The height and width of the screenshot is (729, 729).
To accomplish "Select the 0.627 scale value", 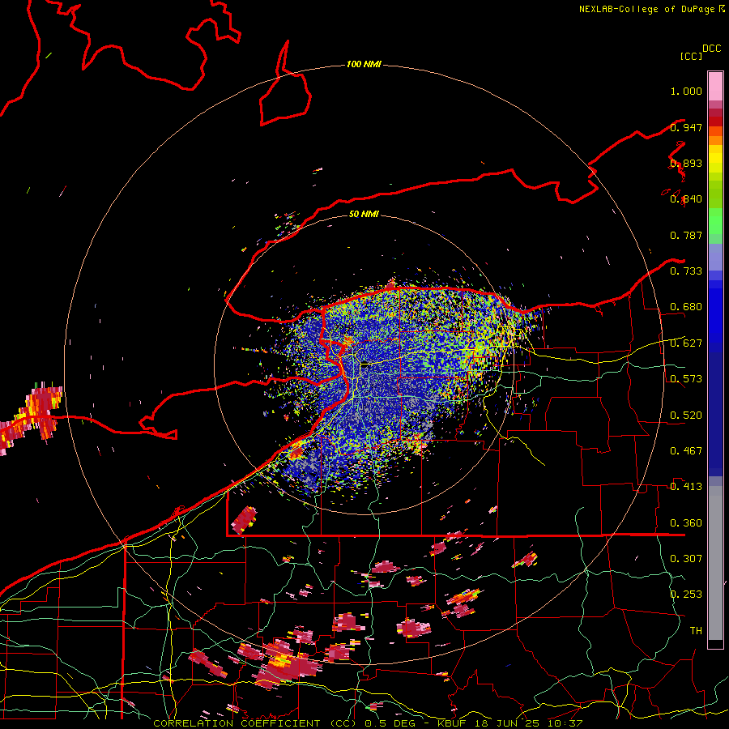I will click(686, 343).
